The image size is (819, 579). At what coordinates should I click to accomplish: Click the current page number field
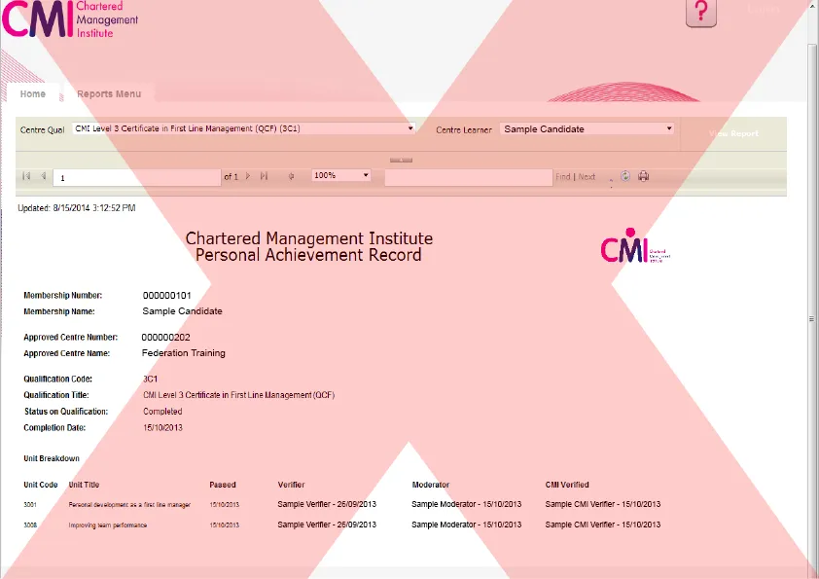pyautogui.click(x=137, y=178)
